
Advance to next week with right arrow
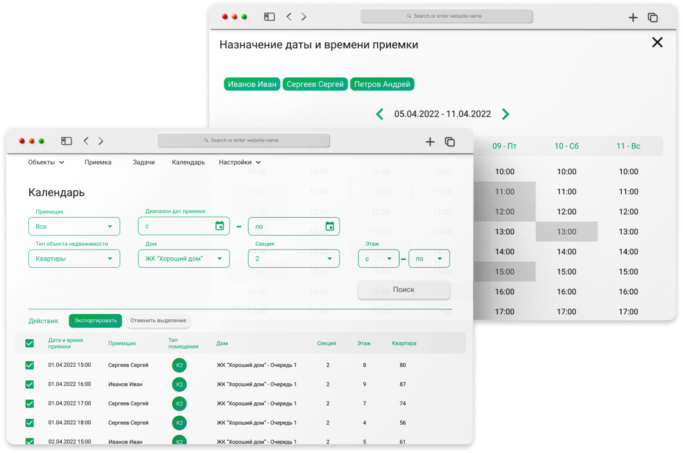point(506,114)
